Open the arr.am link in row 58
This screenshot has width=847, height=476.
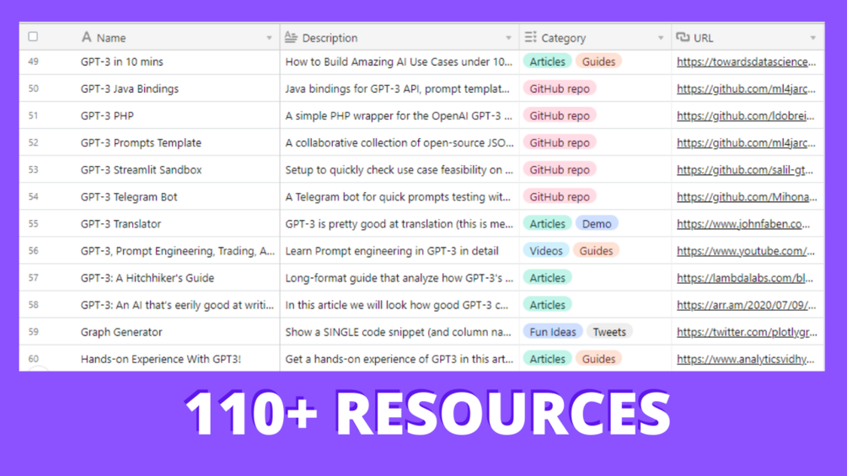pyautogui.click(x=746, y=304)
